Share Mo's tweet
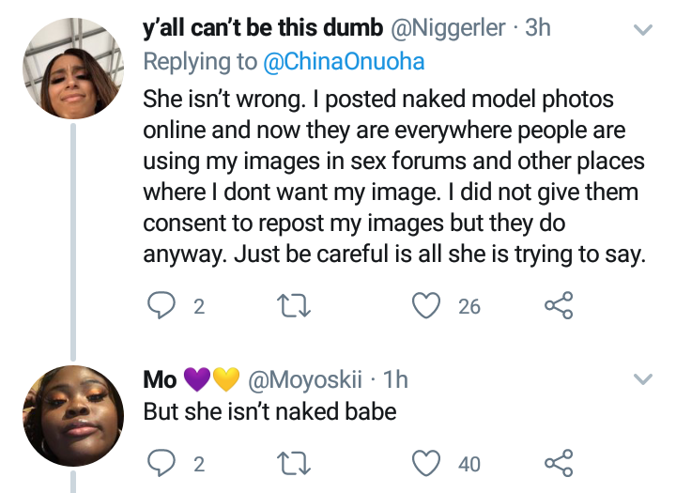This screenshot has height=493, width=676. 559,462
